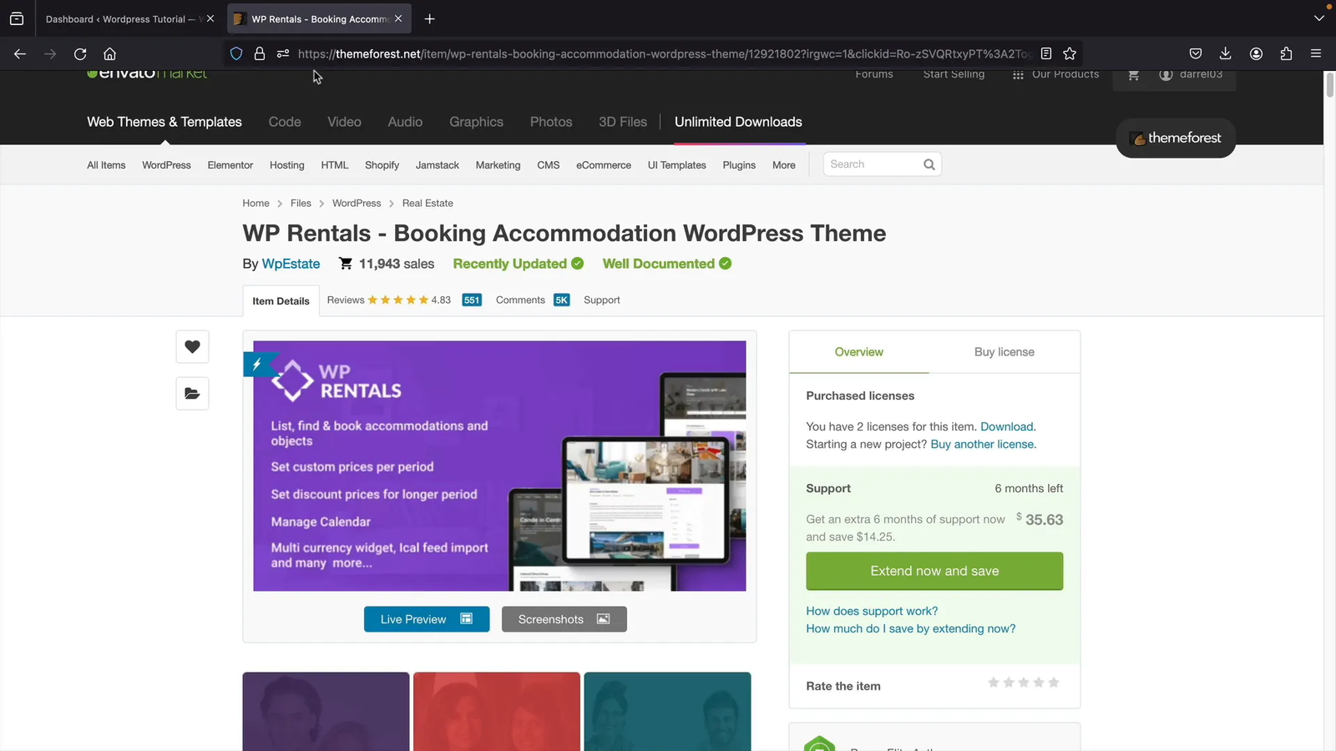This screenshot has height=751, width=1336.
Task: Open the Start Selling link
Action: click(954, 74)
